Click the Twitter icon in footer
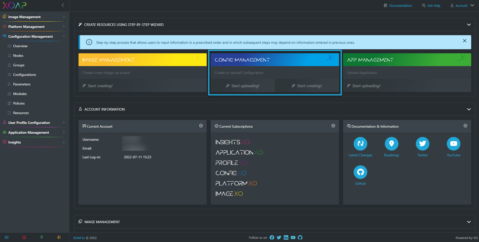479x242 pixels. [279, 237]
